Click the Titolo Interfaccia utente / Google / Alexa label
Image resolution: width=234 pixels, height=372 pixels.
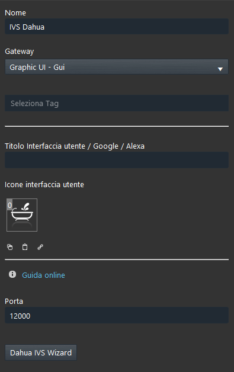pyautogui.click(x=75, y=146)
